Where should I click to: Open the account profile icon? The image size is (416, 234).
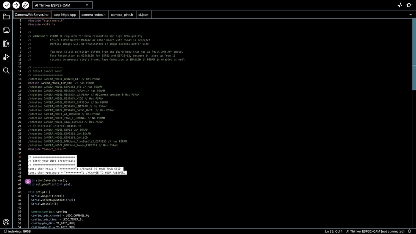(6, 222)
